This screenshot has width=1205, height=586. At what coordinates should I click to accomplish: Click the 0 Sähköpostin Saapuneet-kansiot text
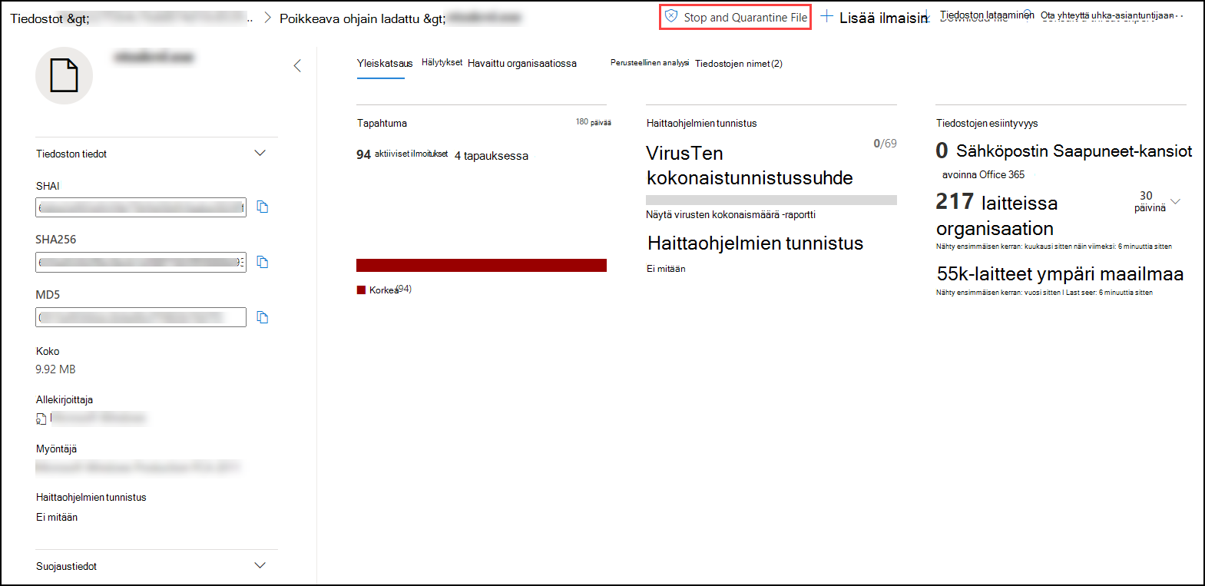click(1064, 151)
